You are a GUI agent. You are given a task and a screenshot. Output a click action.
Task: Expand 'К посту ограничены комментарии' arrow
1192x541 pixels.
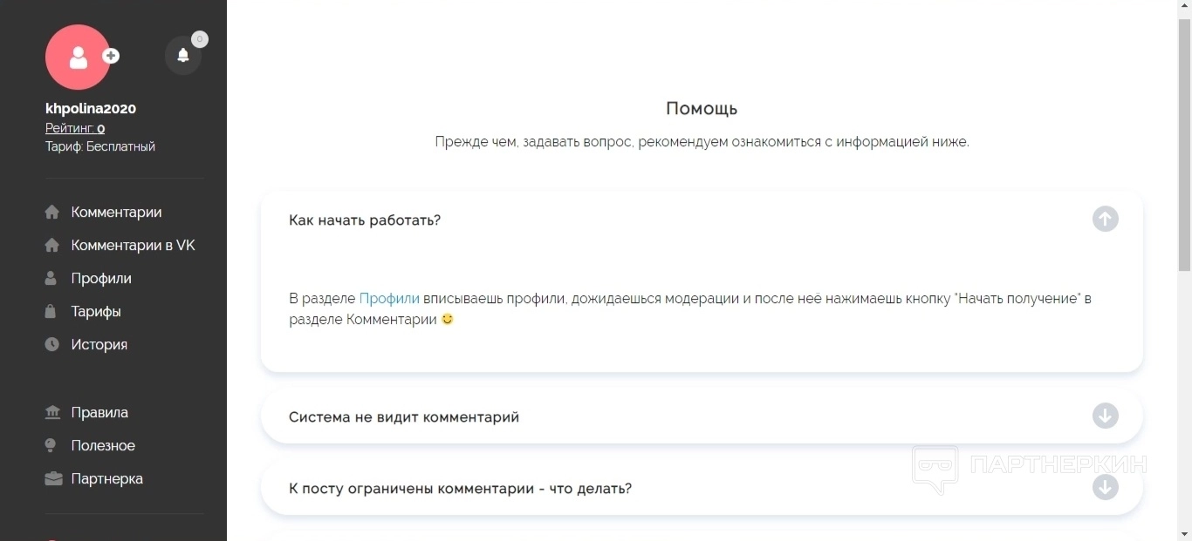1105,487
